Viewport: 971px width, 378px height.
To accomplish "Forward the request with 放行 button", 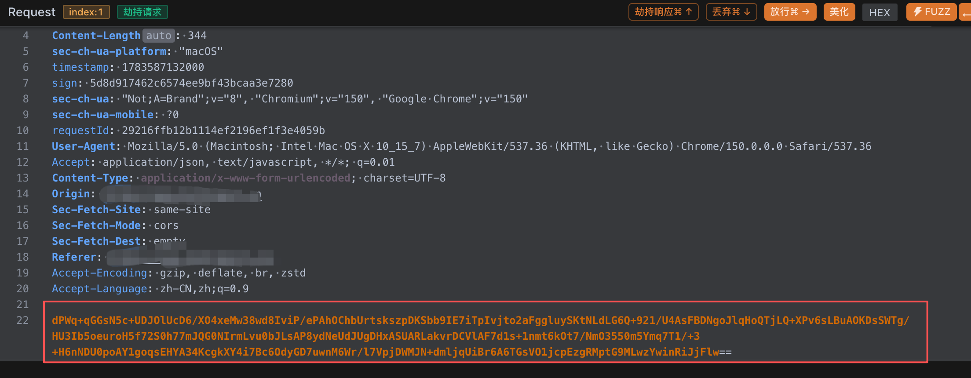I will (790, 12).
